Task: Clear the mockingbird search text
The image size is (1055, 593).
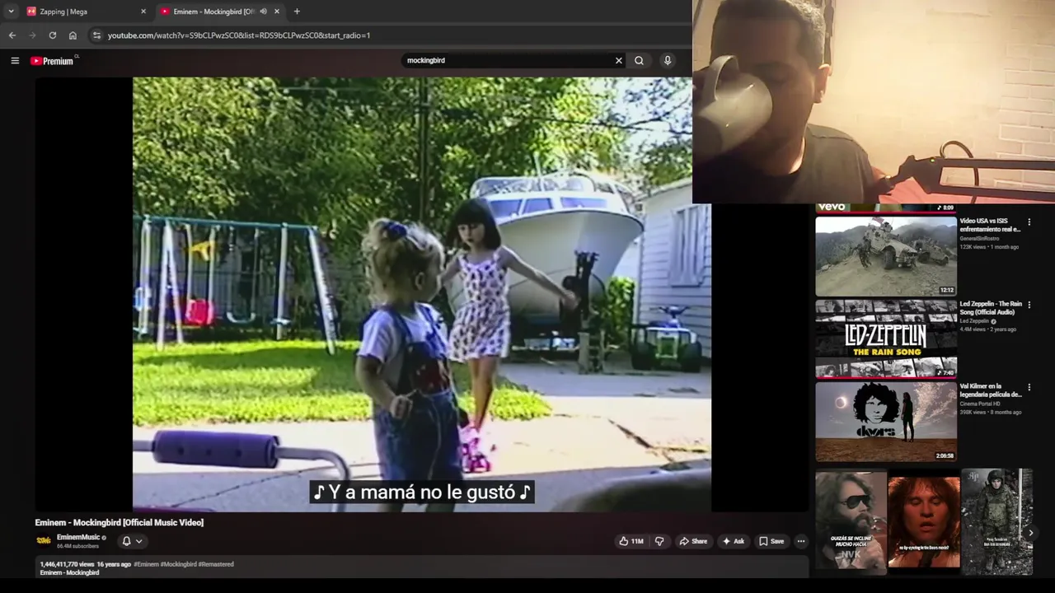Action: click(x=619, y=60)
